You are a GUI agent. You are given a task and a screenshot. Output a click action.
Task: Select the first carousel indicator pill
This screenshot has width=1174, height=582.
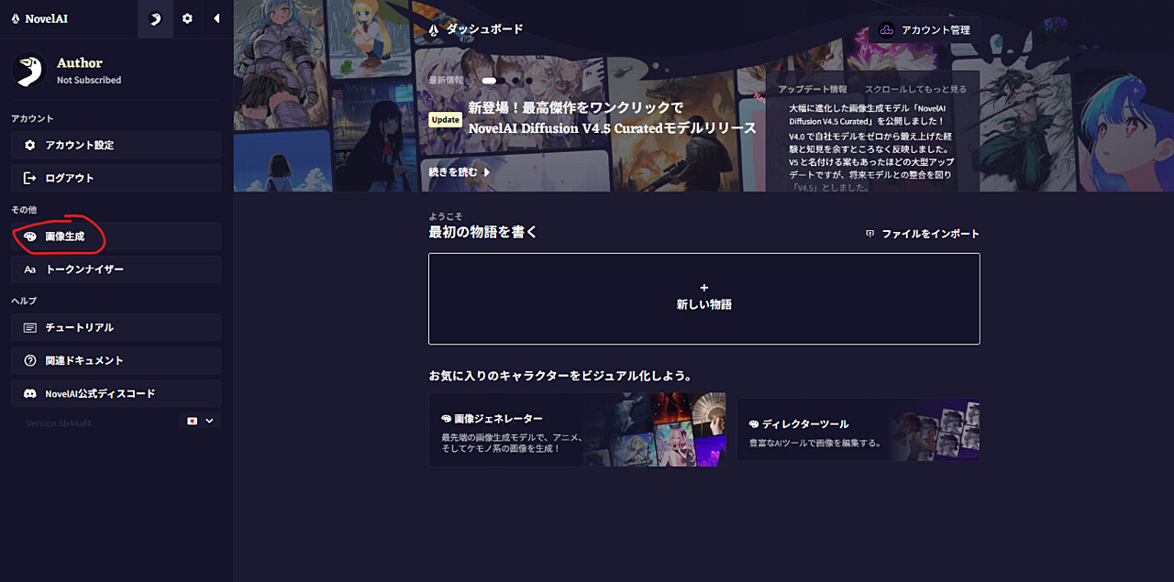pyautogui.click(x=489, y=81)
